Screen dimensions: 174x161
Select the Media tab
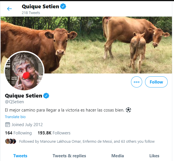pyautogui.click(x=118, y=156)
